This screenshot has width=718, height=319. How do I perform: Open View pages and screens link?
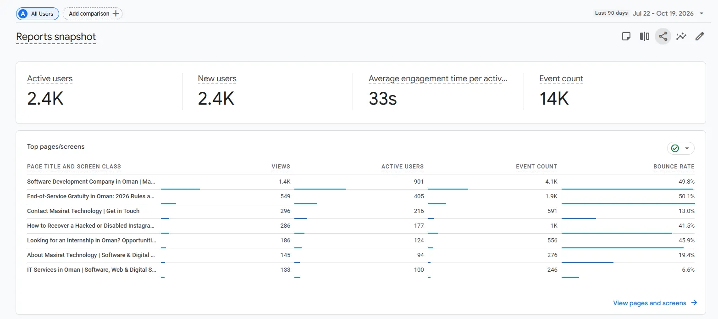coord(650,303)
